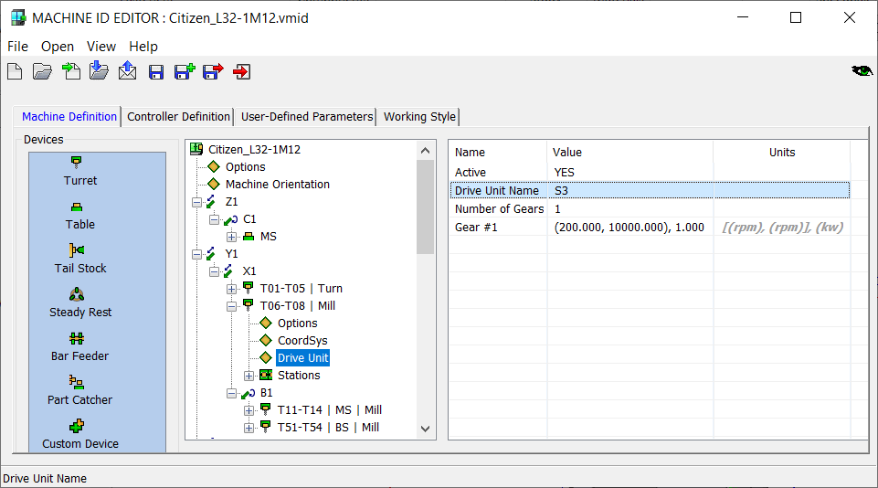Select the Part Catcher device icon
Viewport: 878px width, 488px height.
(x=77, y=382)
